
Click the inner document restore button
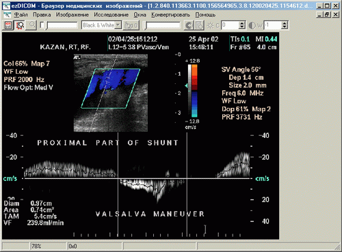pyautogui.click(x=328, y=15)
